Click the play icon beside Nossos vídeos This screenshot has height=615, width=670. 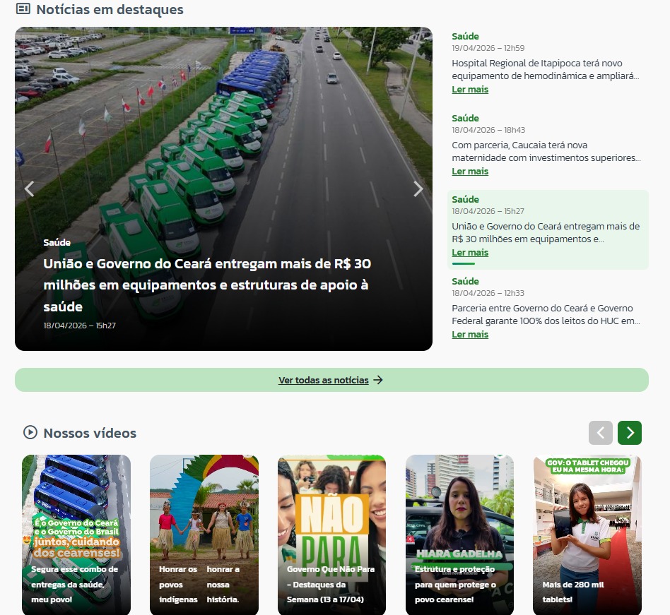pos(30,432)
